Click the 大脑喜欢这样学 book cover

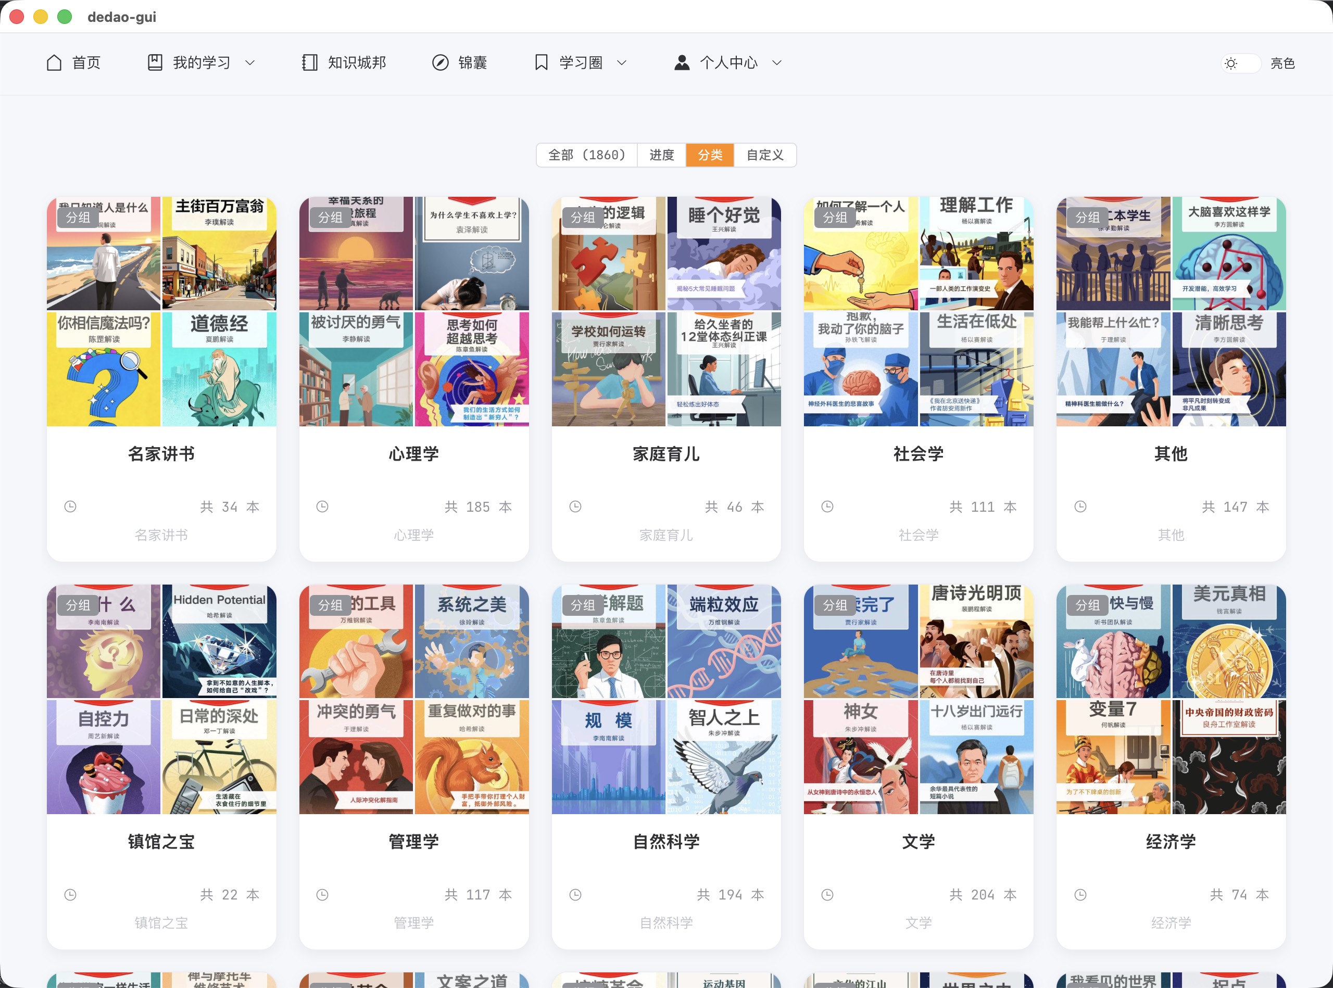[x=1229, y=254]
